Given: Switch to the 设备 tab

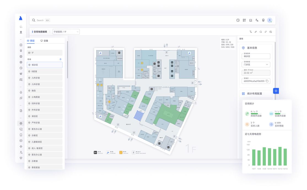Looking at the screenshot, I should (x=44, y=41).
